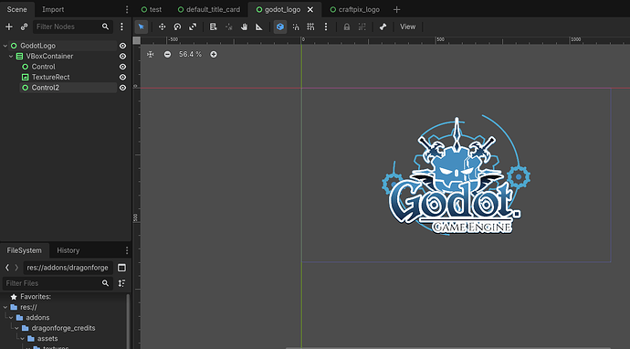Open the default_title_card scene tab
This screenshot has height=349, width=630.
[209, 9]
